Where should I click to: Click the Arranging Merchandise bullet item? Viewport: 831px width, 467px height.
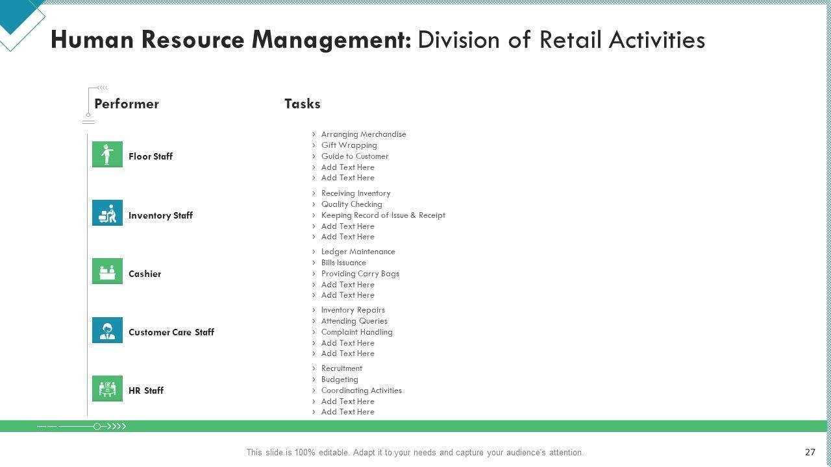pos(363,134)
